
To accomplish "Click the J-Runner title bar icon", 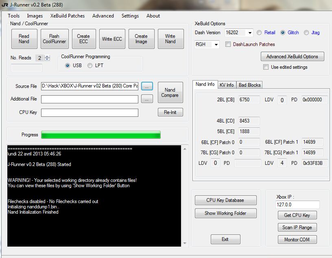I will click(x=5, y=4).
